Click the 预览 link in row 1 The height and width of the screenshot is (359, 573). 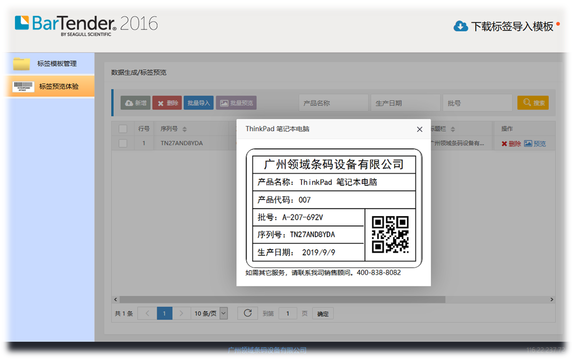point(535,143)
